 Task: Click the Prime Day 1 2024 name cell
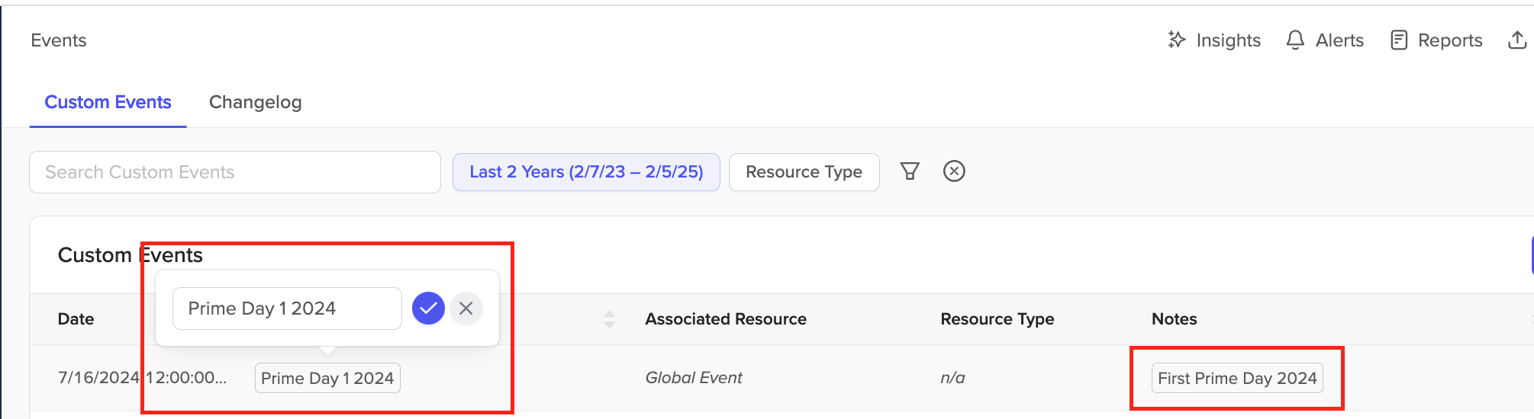pyautogui.click(x=327, y=379)
